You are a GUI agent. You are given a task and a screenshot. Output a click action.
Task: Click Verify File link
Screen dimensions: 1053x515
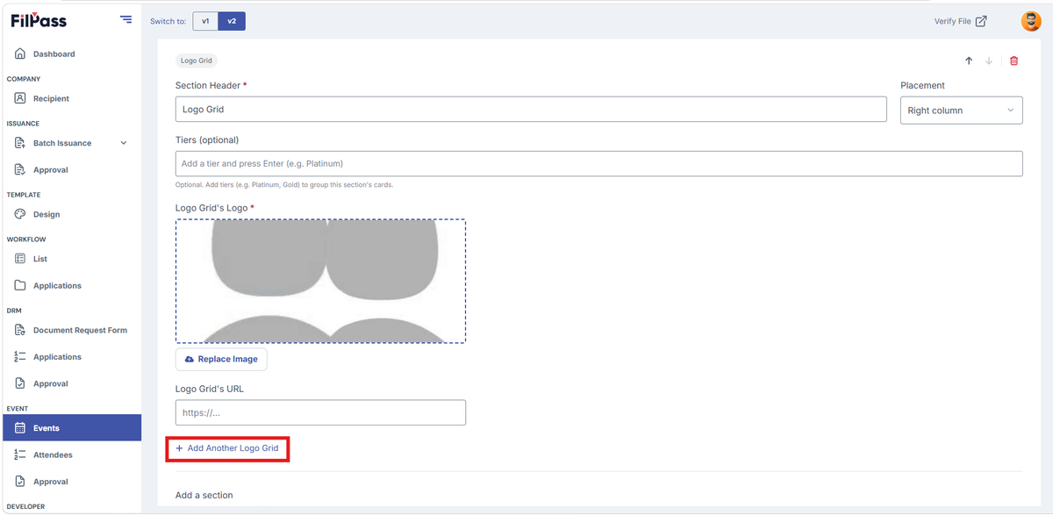[953, 21]
